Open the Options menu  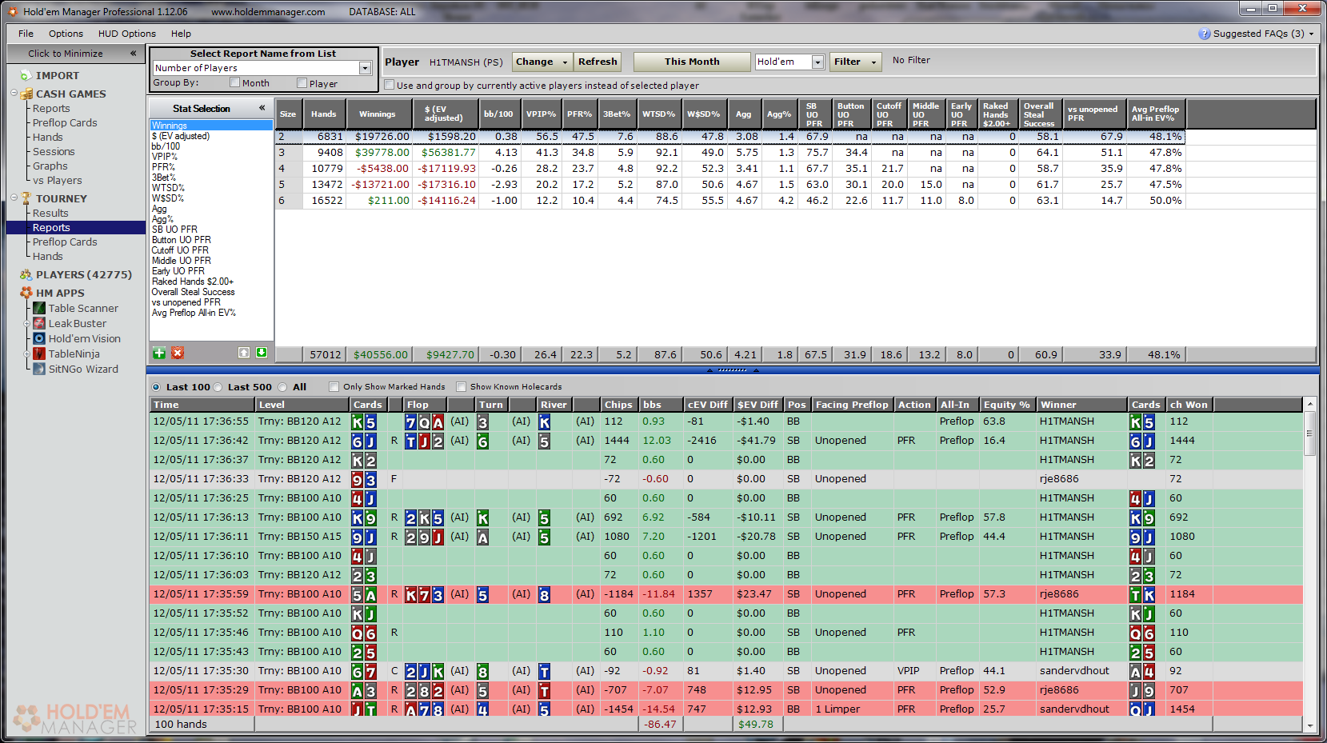click(66, 34)
